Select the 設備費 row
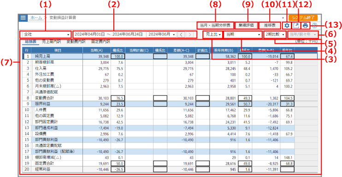The width and height of the screenshot is (342, 177). tap(170, 134)
